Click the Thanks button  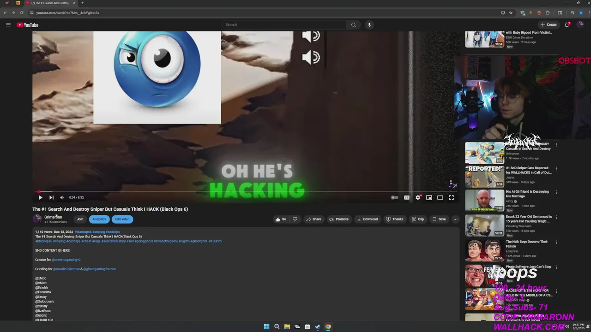coord(395,219)
